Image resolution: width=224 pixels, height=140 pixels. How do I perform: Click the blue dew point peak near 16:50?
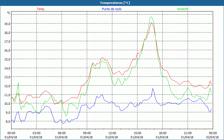pos(153,88)
